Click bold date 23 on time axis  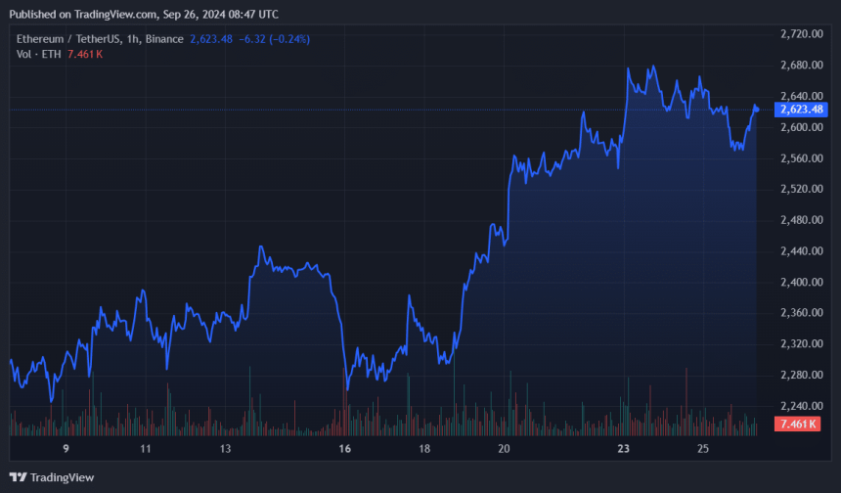623,448
